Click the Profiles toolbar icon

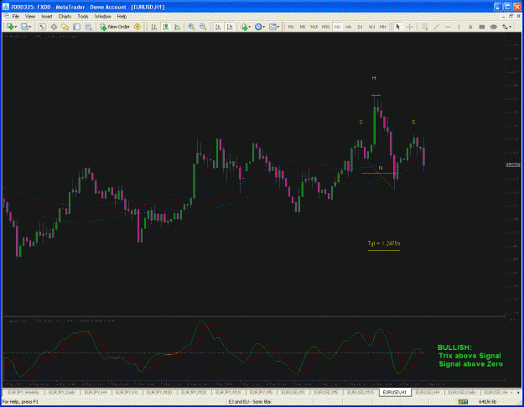coord(24,27)
